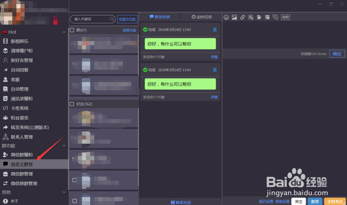
Task: Check the 好友(362) select-all checkbox
Action: coord(72,104)
